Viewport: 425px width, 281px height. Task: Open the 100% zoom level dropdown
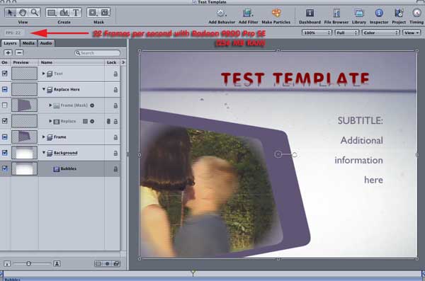click(x=317, y=33)
